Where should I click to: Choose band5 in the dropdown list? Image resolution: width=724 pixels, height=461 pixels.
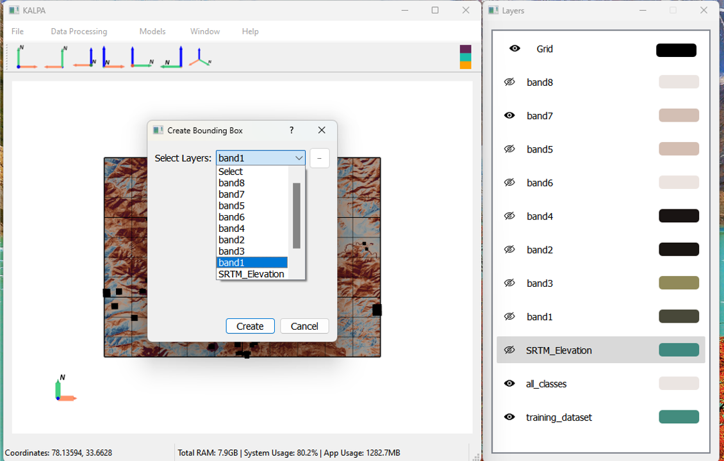click(252, 206)
